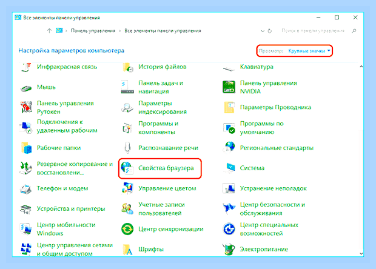This screenshot has width=376, height=269.
Task: Open Network and Sharing Center icon
Action: [26, 250]
